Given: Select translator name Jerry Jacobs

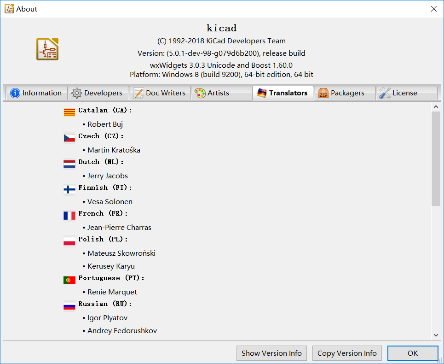Looking at the screenshot, I should 108,176.
